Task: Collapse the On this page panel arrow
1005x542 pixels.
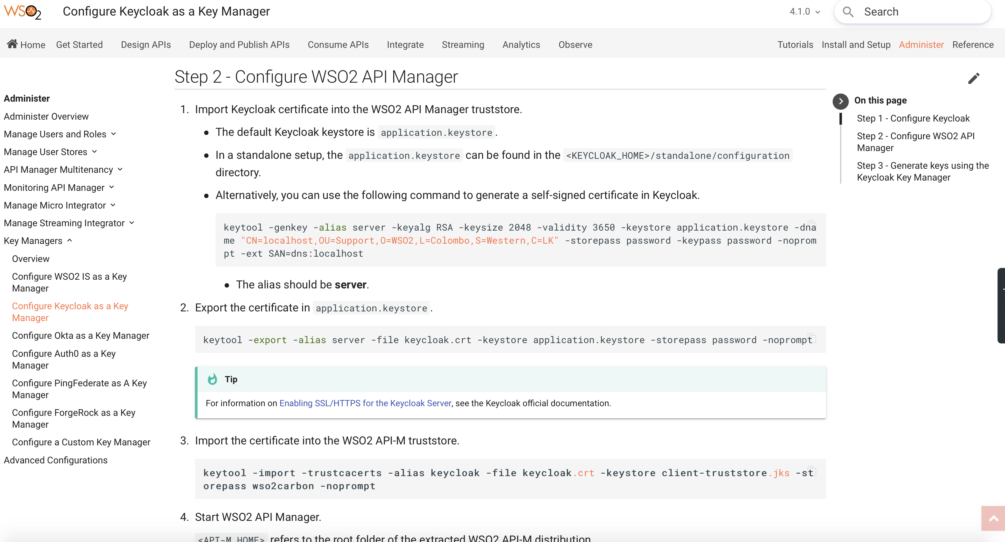Action: [x=840, y=102]
